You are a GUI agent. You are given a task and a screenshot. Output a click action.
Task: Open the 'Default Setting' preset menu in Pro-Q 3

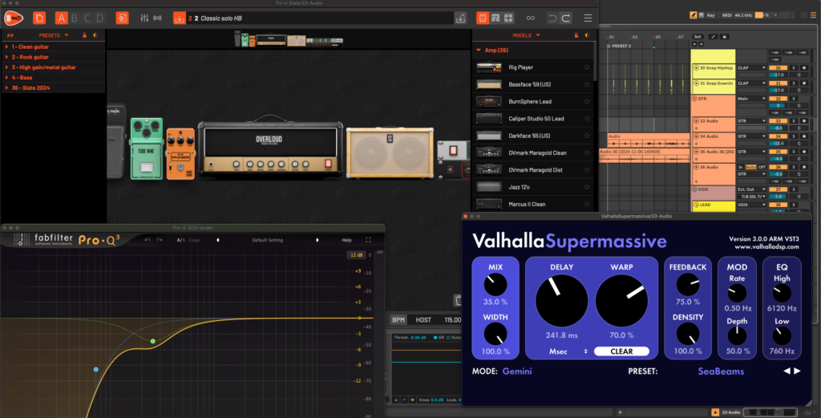(268, 240)
